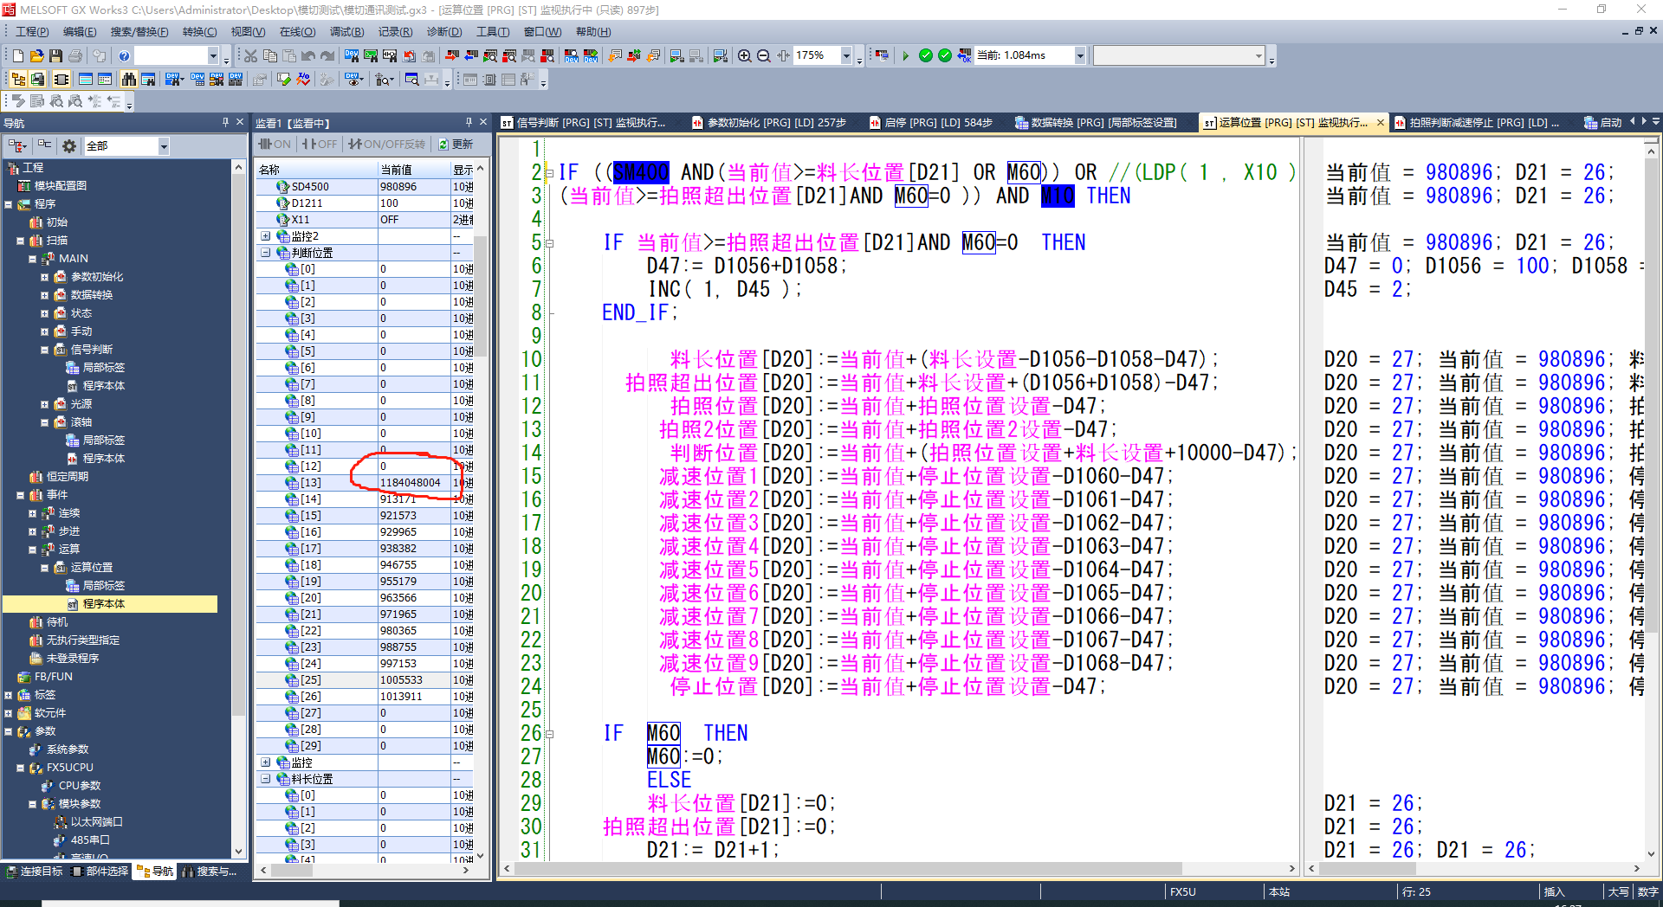
Task: Click the blue help question mark icon
Action: [x=124, y=56]
